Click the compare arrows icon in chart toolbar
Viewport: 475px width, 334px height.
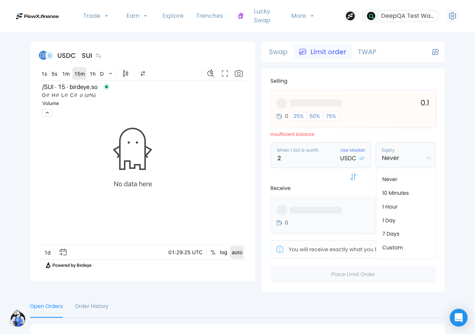tap(143, 73)
